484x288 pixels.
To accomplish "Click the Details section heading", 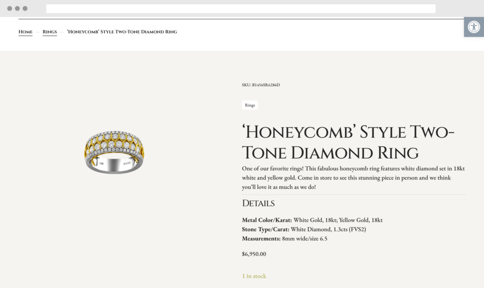I will 258,203.
